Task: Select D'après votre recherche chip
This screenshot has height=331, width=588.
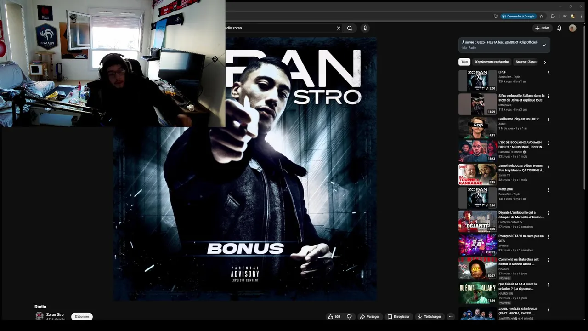Action: point(492,62)
